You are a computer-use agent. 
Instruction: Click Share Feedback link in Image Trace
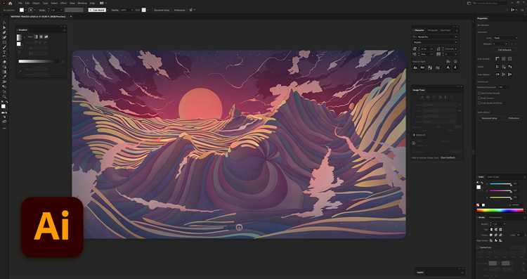[x=448, y=157]
